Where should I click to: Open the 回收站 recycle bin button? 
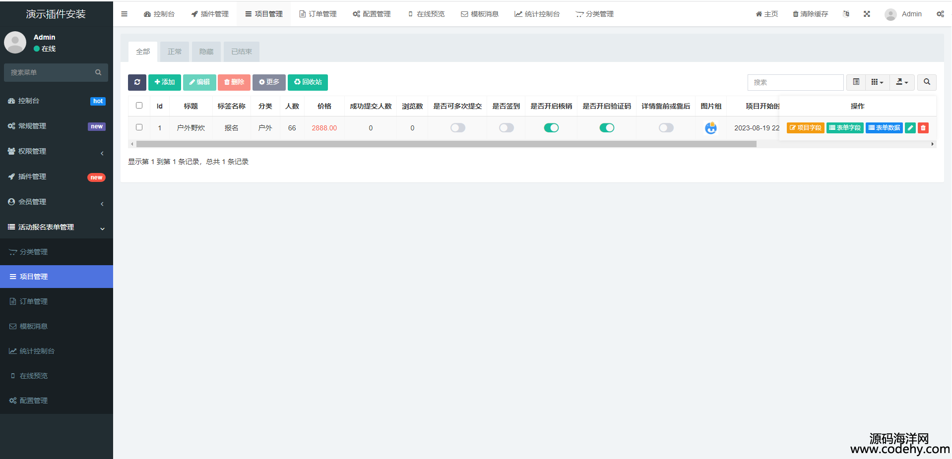(308, 82)
